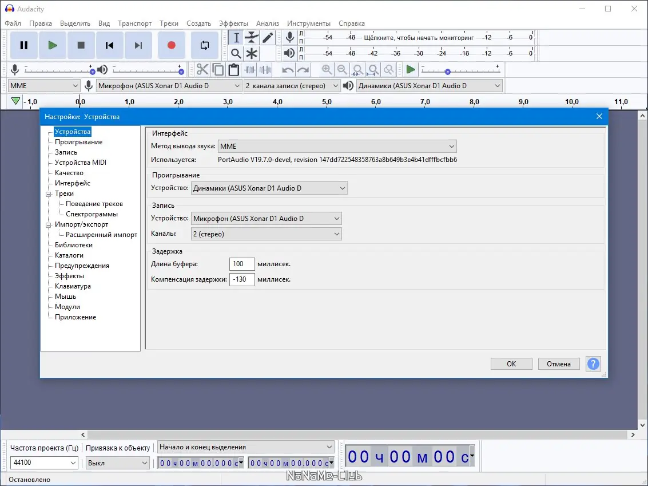Toggle the Loop playback button
648x486 pixels.
[x=204, y=45]
